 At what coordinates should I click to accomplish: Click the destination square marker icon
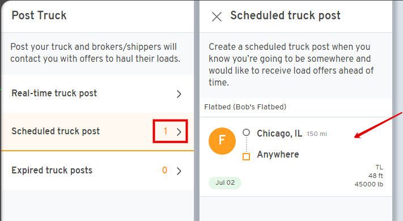point(246,156)
